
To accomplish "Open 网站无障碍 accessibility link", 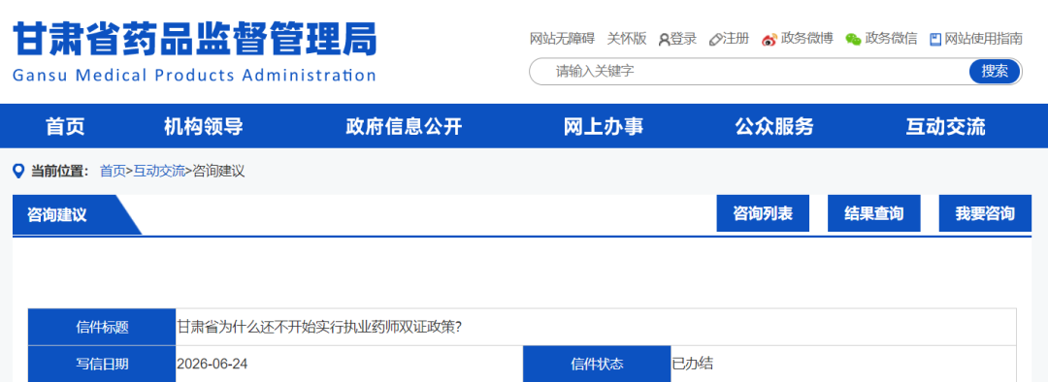I will [x=562, y=39].
